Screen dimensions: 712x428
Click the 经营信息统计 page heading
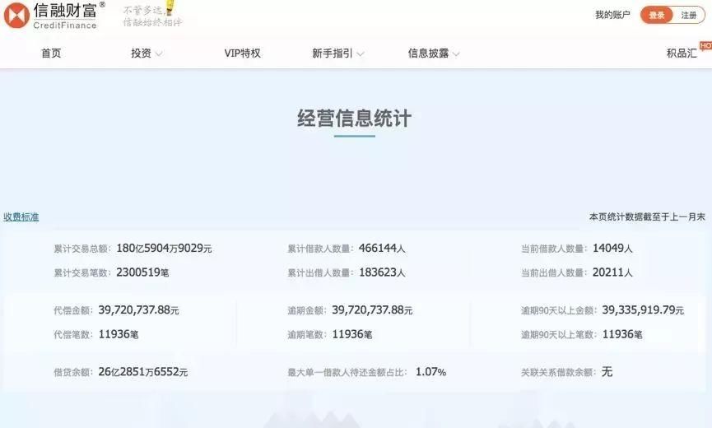[x=354, y=119]
